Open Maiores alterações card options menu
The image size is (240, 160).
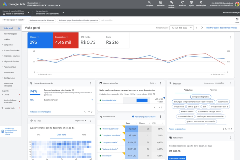tap(160, 83)
